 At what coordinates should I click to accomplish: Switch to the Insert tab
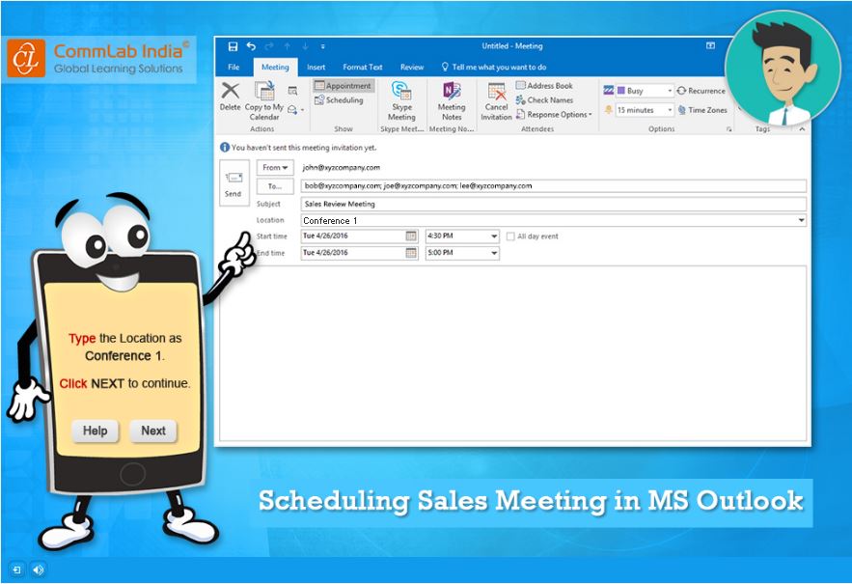coord(316,67)
